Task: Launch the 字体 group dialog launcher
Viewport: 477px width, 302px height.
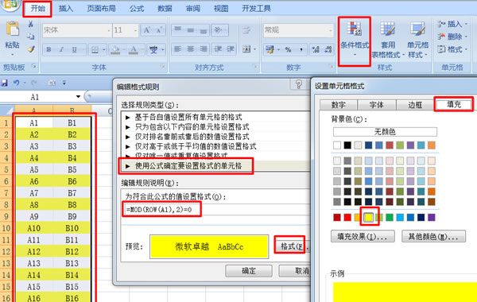Action: [x=163, y=66]
